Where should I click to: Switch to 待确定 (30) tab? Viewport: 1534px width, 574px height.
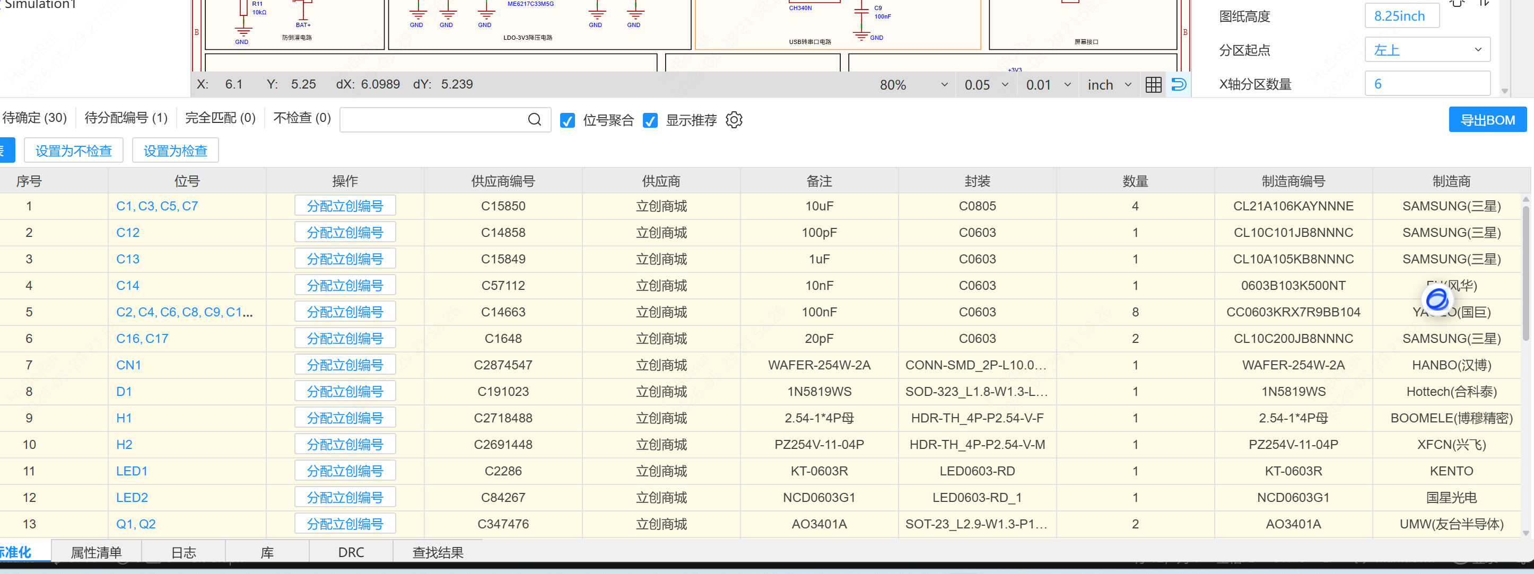click(x=34, y=118)
